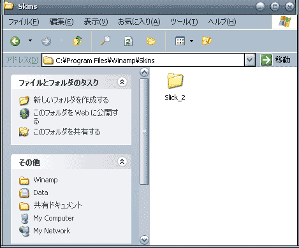Screen dimensions: 299x248
Task: Click the refresh page icon in toolbar
Action: coord(128,41)
